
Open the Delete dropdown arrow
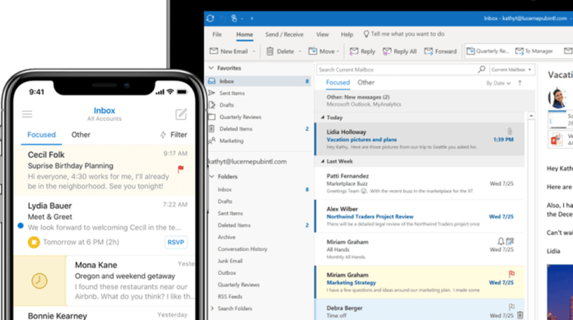click(x=300, y=51)
